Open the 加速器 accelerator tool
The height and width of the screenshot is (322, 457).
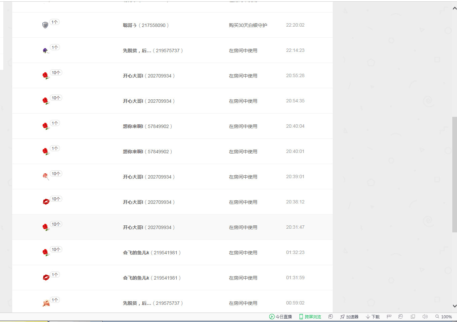pos(349,317)
